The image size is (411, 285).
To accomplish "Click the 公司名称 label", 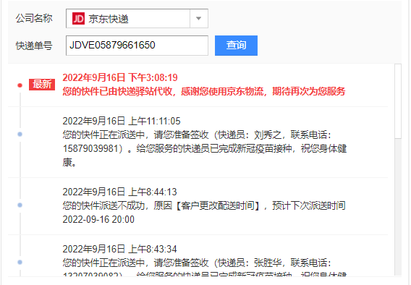I will pos(34,18).
